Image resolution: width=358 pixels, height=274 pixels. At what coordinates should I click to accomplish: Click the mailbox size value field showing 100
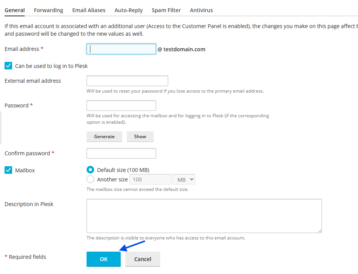click(150, 180)
